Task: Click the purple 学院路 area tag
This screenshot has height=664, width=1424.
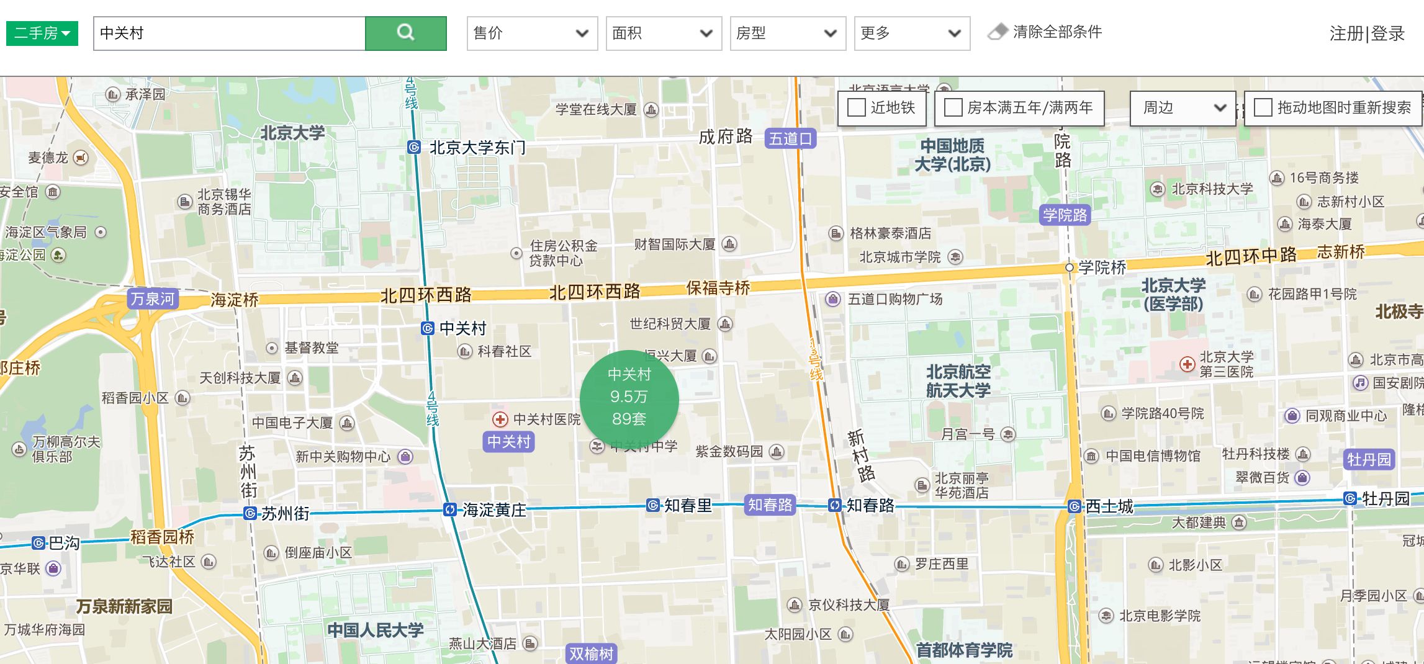Action: [1065, 215]
